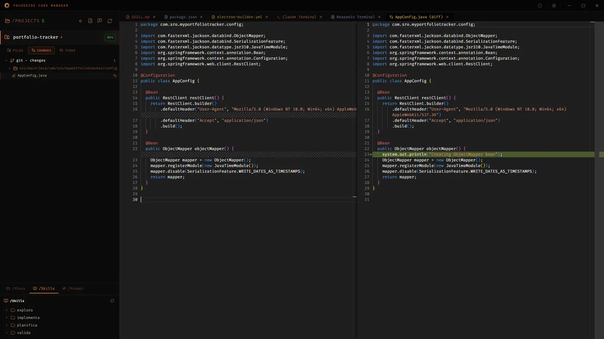604x339 pixels.
Task: Click the explora folder name
Action: [x=25, y=310]
